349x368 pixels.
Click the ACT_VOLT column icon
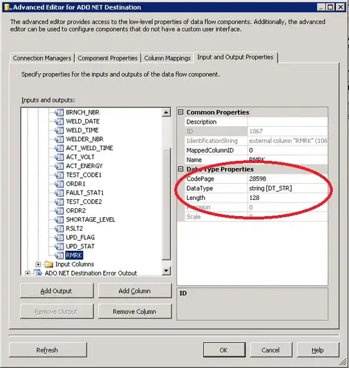[x=59, y=157]
